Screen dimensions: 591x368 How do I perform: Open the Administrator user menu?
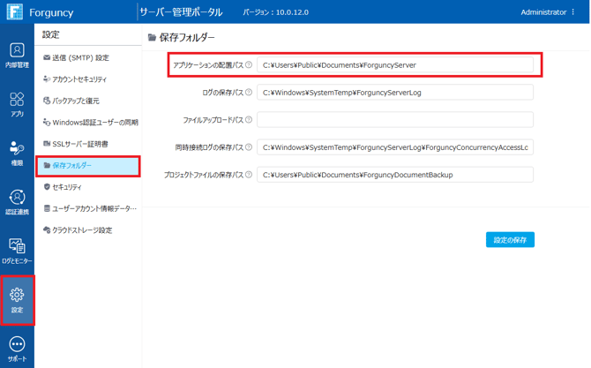point(549,12)
